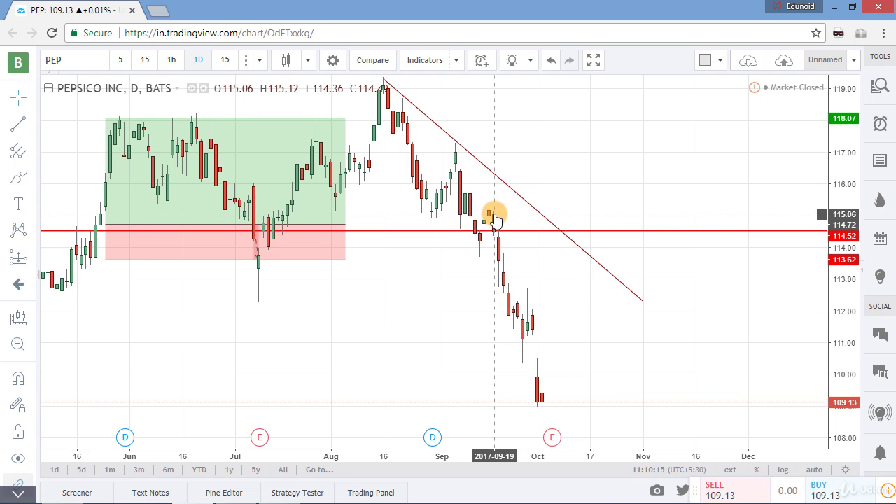Screen dimensions: 896x504
Task: Toggle lock all drawing tools
Action: click(x=18, y=431)
